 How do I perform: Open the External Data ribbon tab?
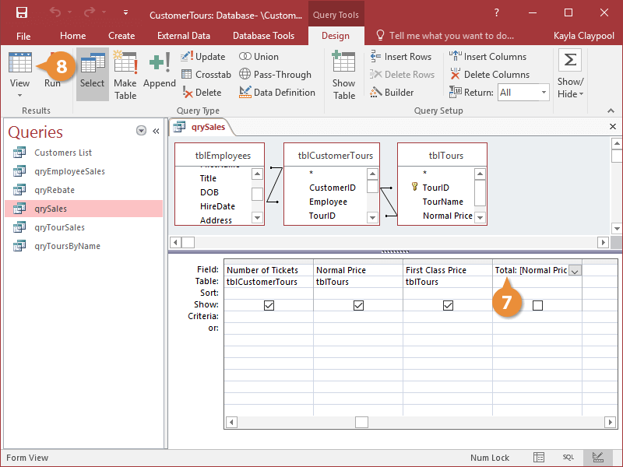point(184,35)
